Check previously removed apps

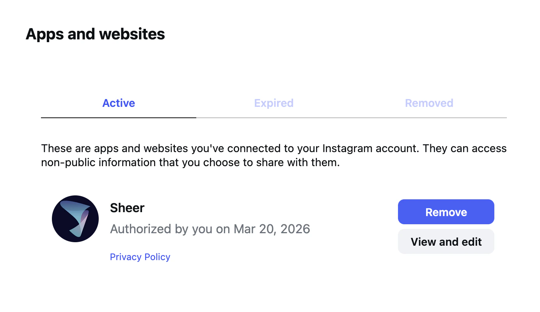point(429,103)
